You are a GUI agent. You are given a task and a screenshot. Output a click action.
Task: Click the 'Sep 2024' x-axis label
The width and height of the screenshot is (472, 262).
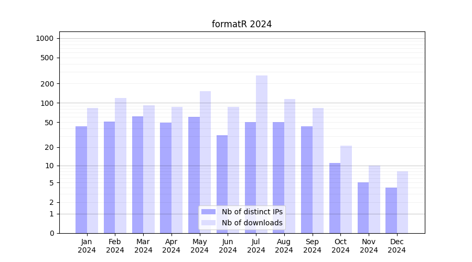[x=312, y=246]
